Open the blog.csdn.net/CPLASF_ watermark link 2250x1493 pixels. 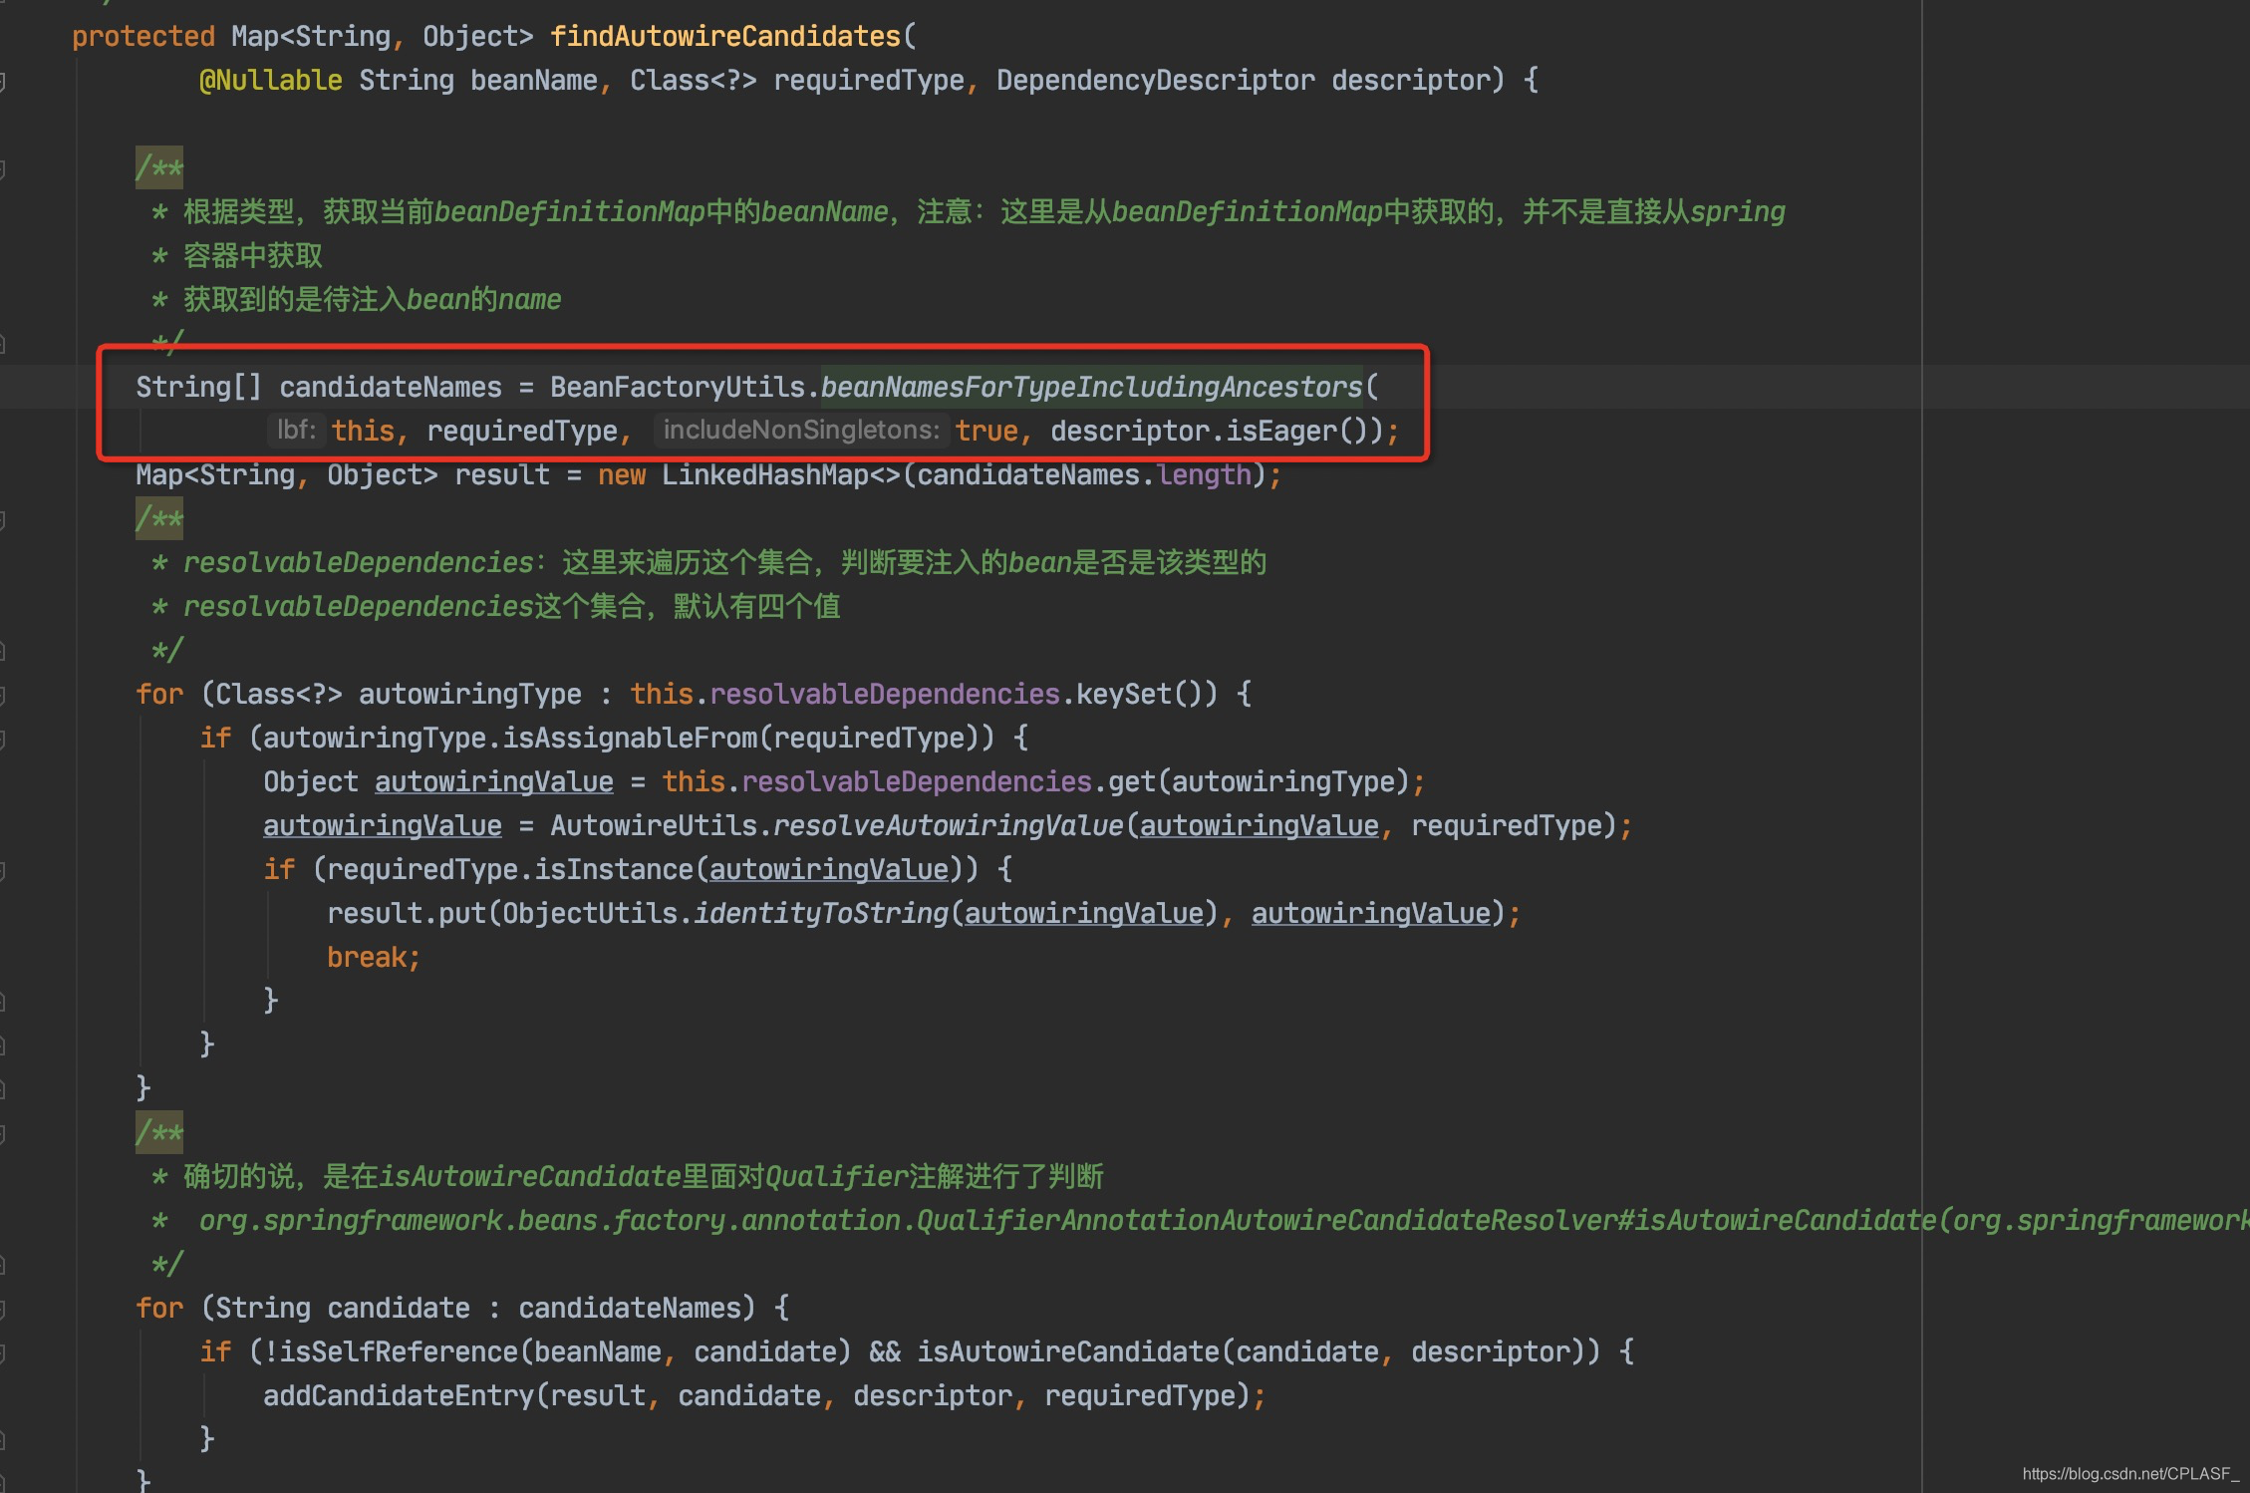[x=2129, y=1474]
